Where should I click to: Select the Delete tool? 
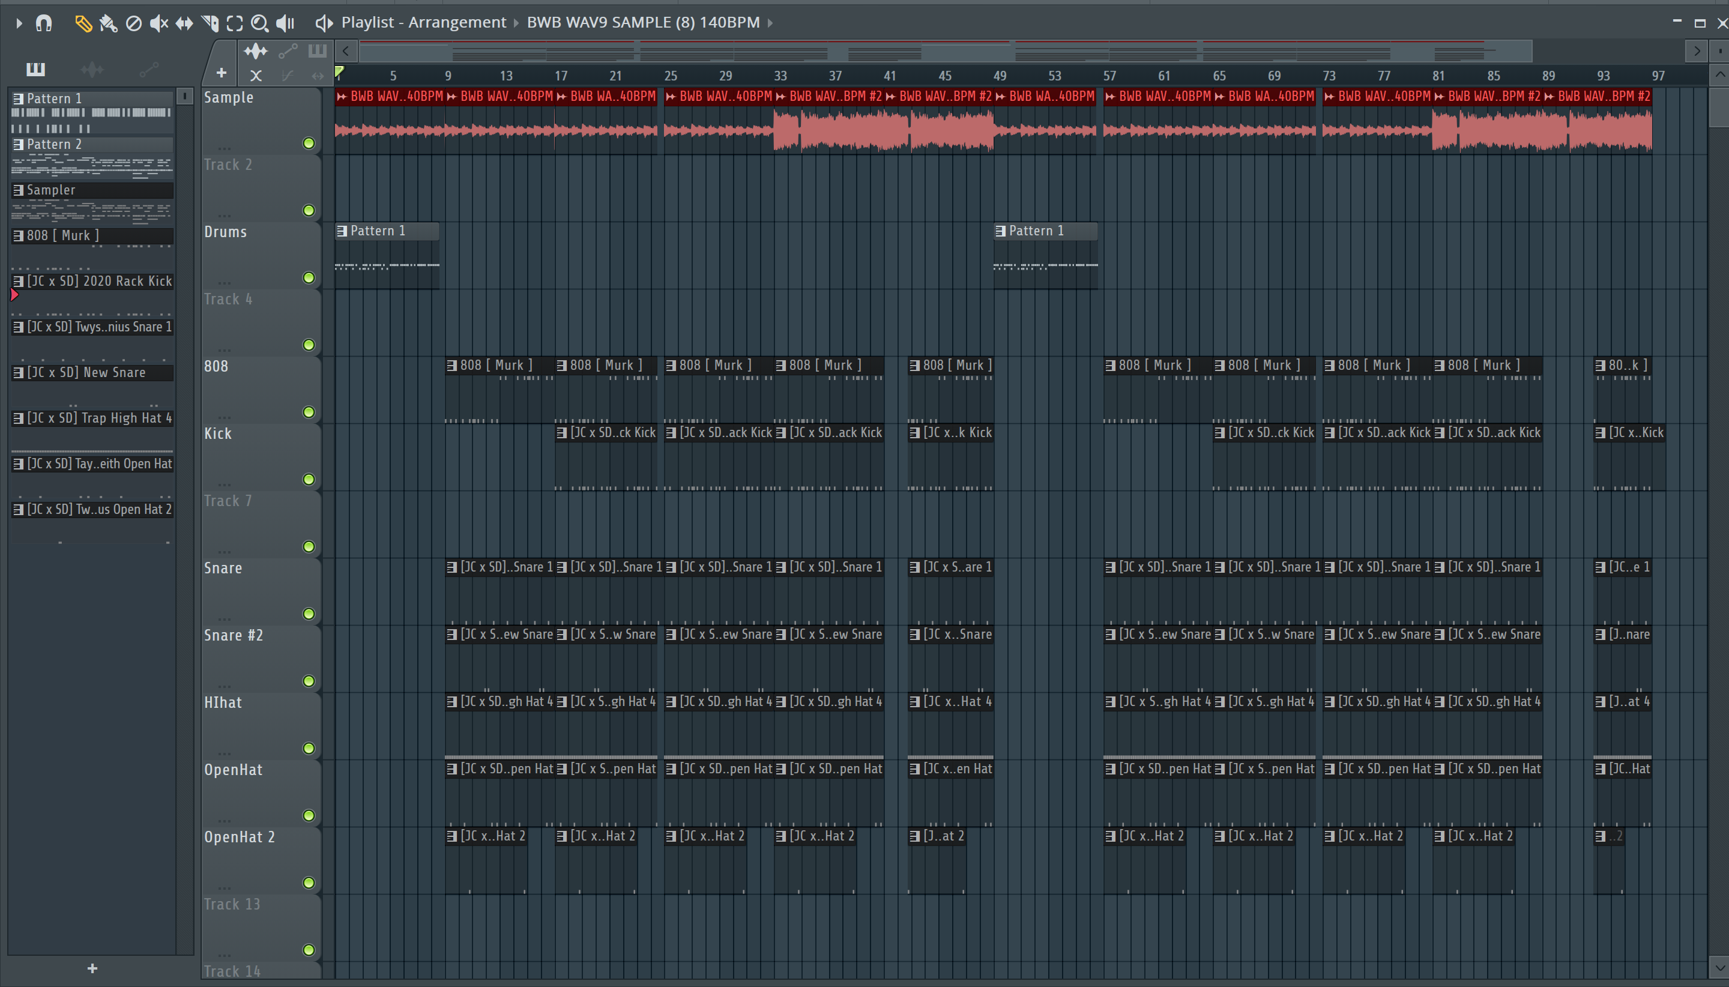point(133,24)
